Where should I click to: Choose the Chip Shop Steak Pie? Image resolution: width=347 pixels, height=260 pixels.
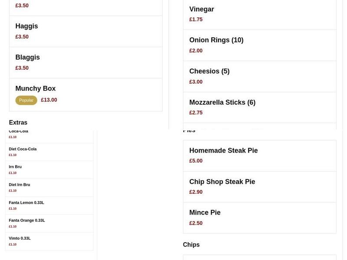pyautogui.click(x=223, y=182)
